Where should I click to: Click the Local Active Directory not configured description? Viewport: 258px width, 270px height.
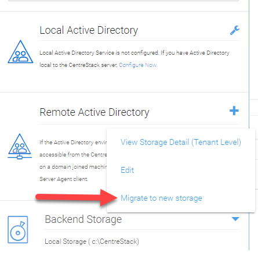pyautogui.click(x=135, y=59)
